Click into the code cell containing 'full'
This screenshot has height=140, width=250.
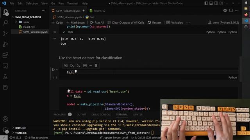(148, 72)
